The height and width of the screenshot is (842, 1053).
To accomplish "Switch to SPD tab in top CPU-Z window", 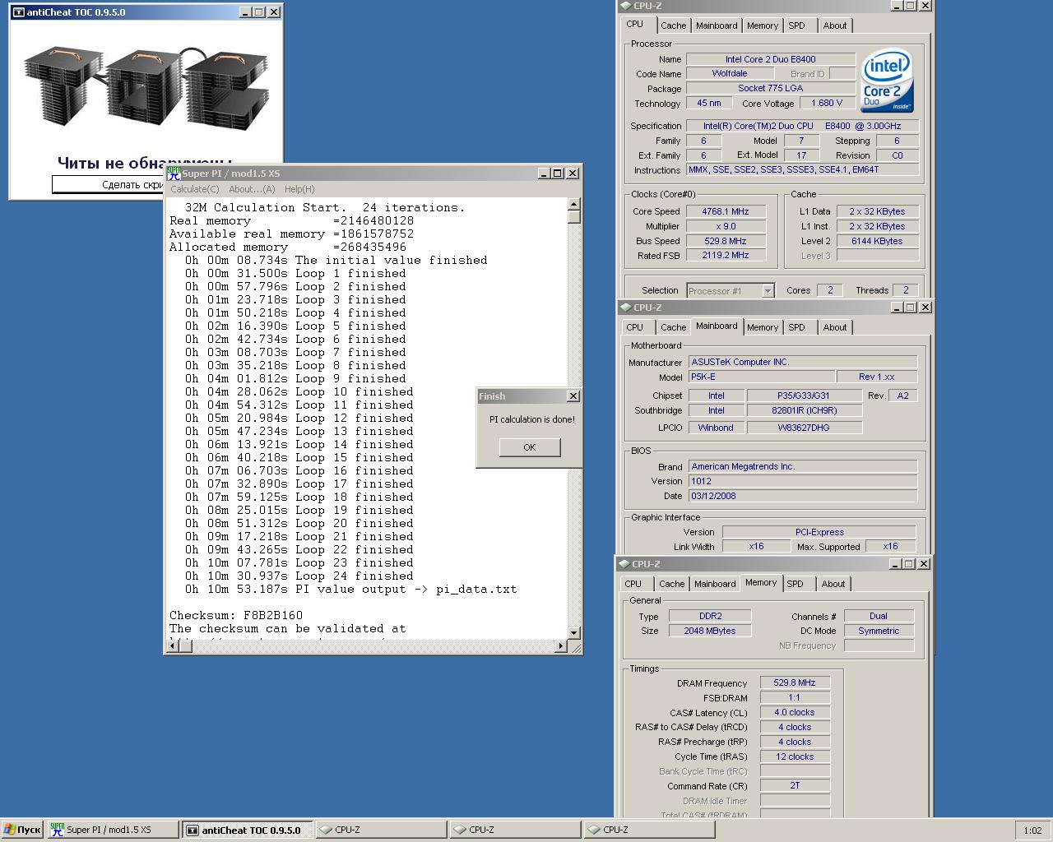I will (x=796, y=25).
